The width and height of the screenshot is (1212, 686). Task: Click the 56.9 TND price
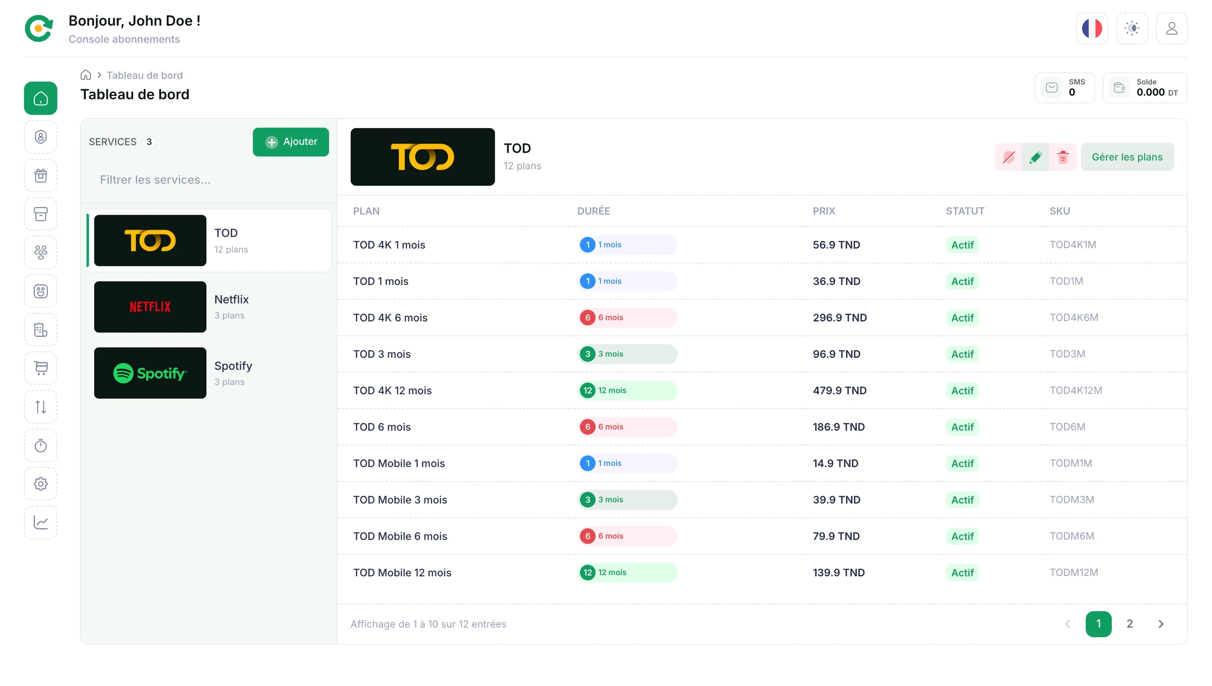pos(836,245)
